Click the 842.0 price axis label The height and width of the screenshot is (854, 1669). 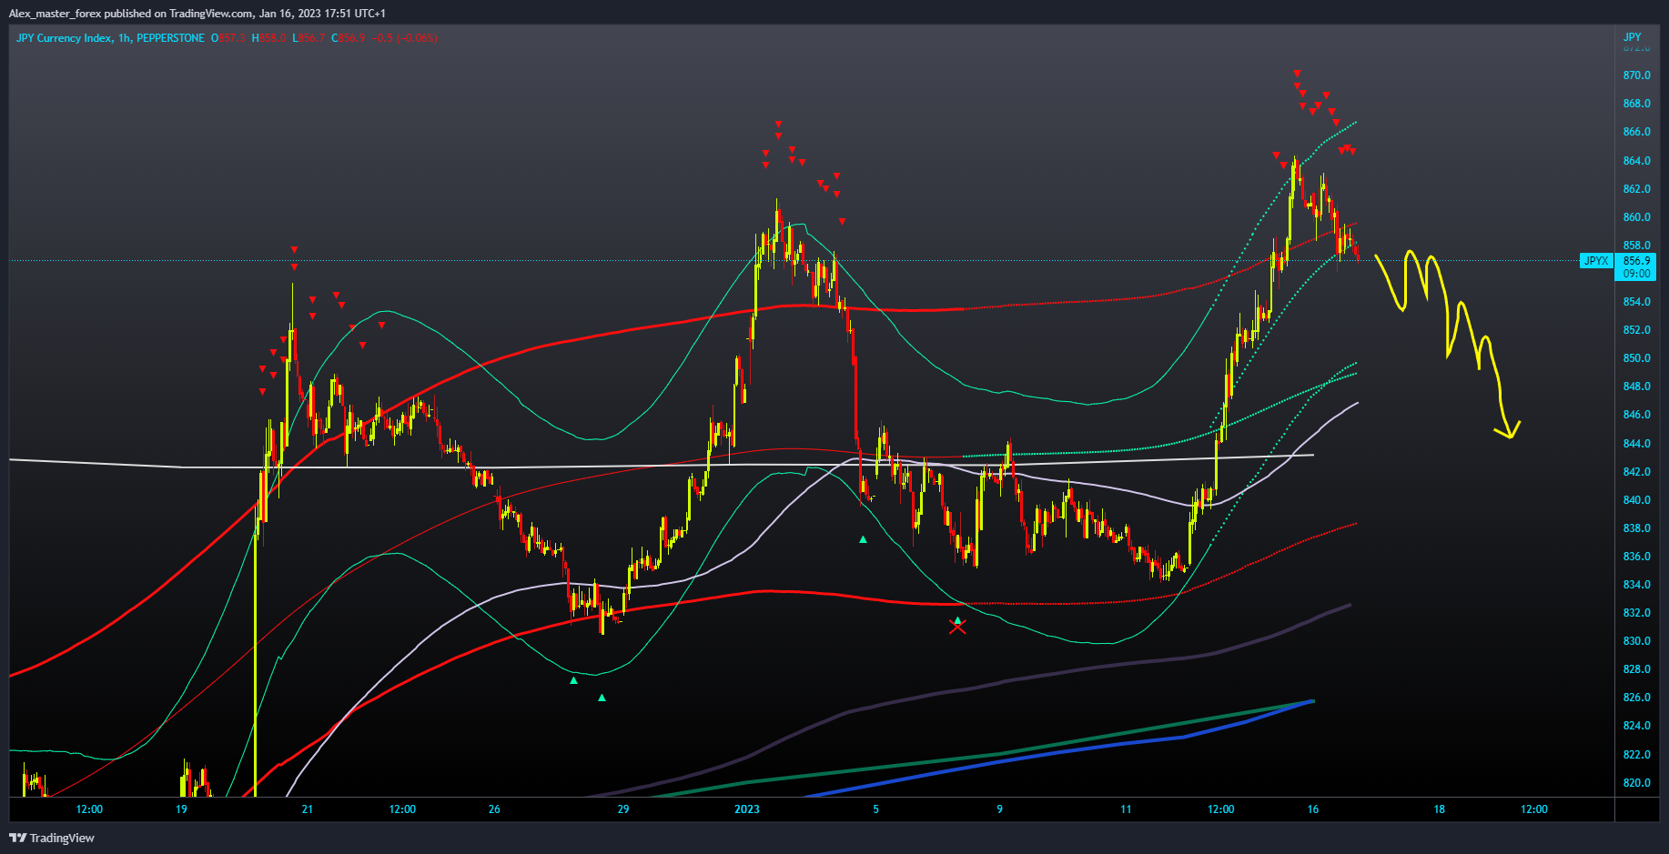tap(1636, 472)
